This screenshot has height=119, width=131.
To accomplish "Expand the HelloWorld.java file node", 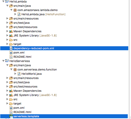I will click(x=15, y=74).
